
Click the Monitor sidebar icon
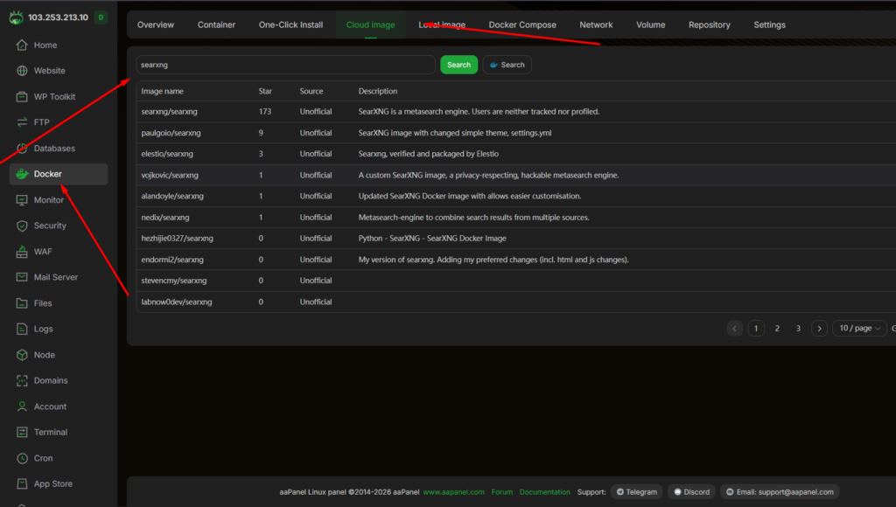click(22, 200)
